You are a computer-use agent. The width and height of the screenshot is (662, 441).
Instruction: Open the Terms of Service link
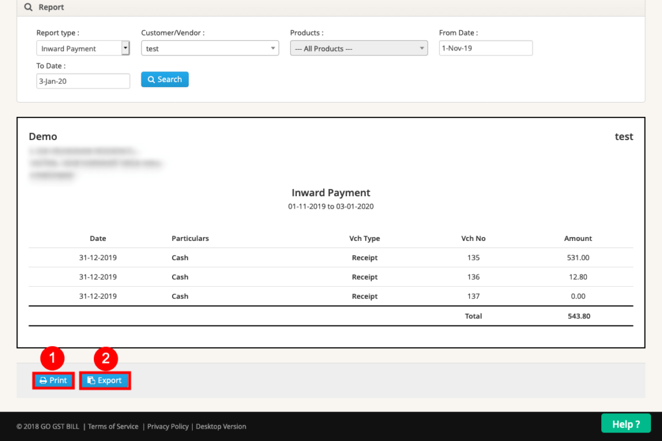[113, 426]
